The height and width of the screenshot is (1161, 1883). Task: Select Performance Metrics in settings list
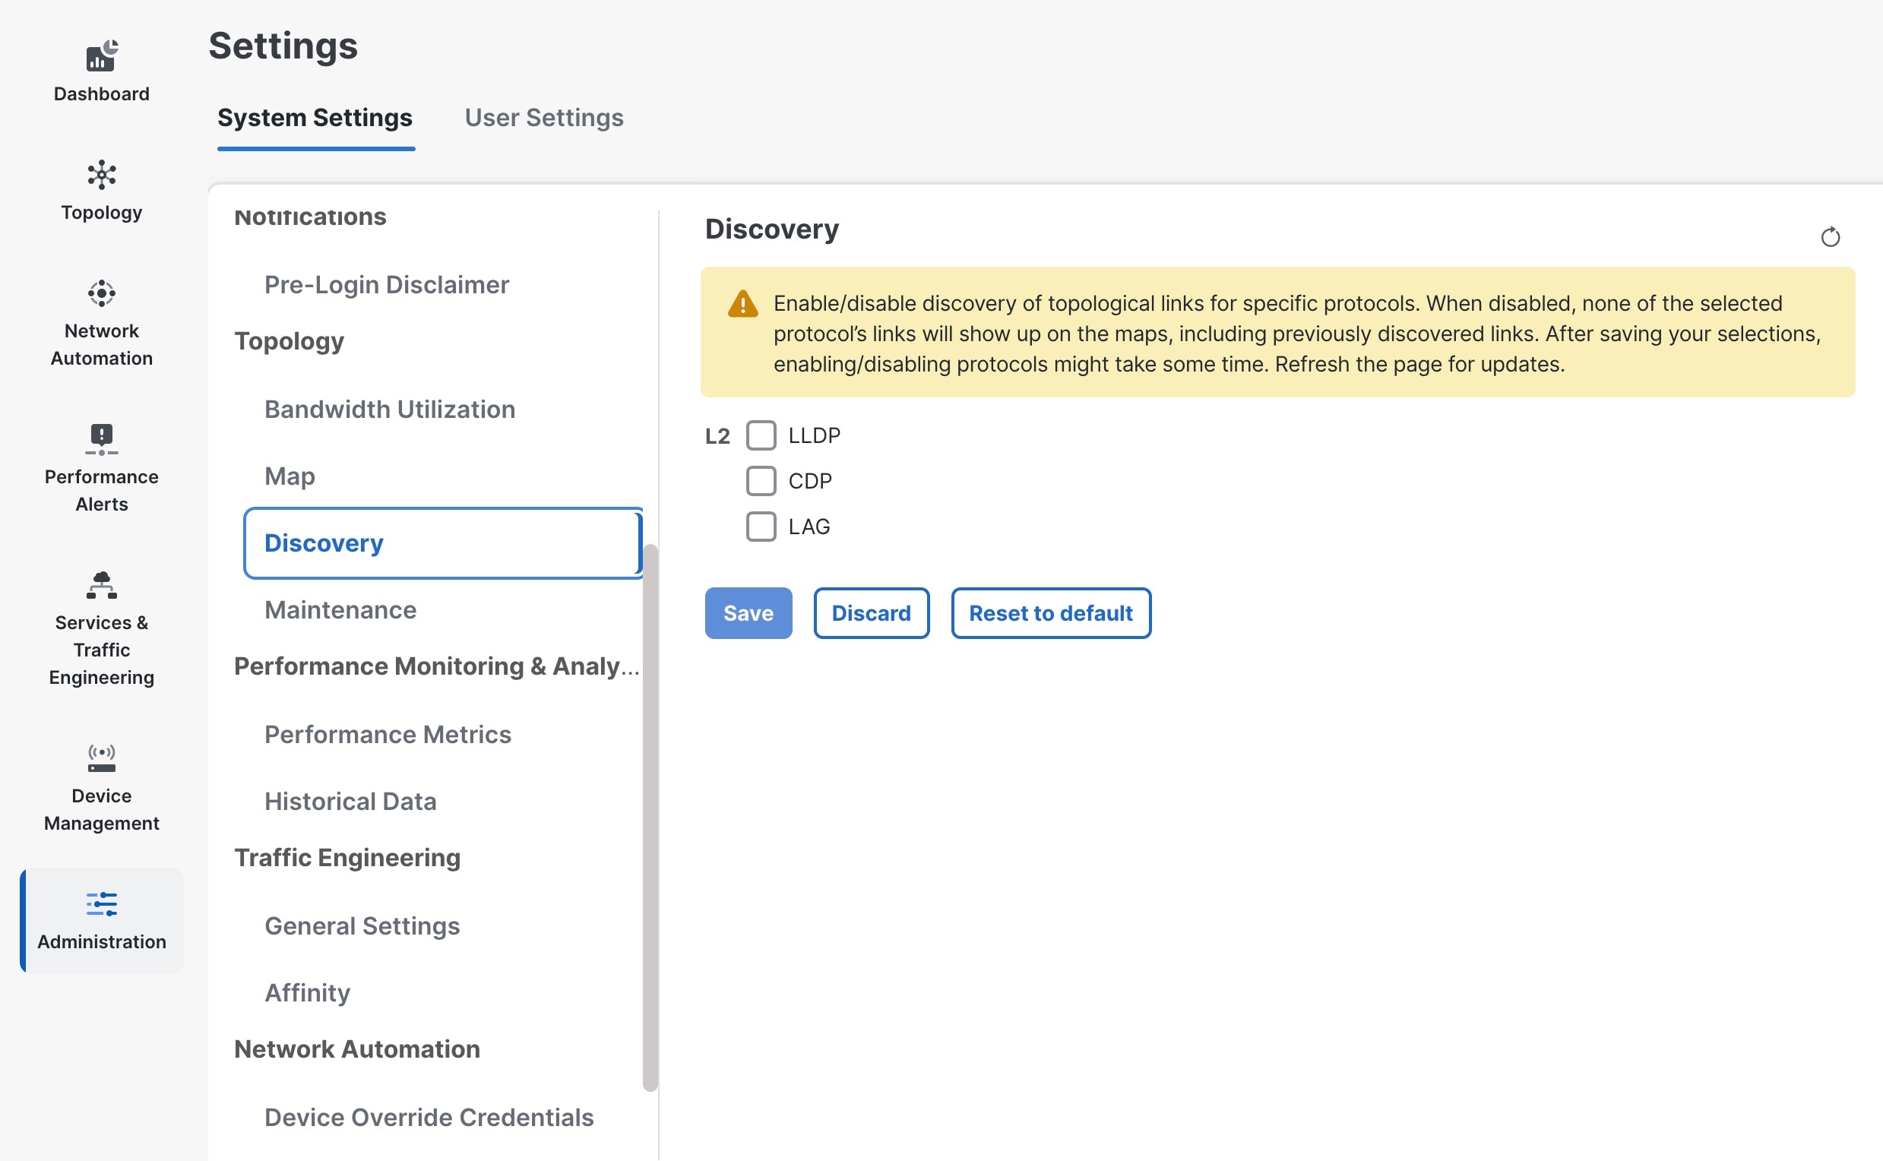point(388,734)
